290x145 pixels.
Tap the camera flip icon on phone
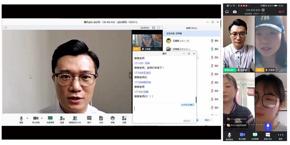235,12
